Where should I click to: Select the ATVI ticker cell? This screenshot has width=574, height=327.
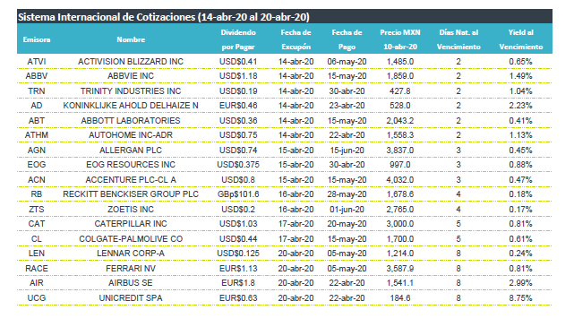click(x=37, y=62)
